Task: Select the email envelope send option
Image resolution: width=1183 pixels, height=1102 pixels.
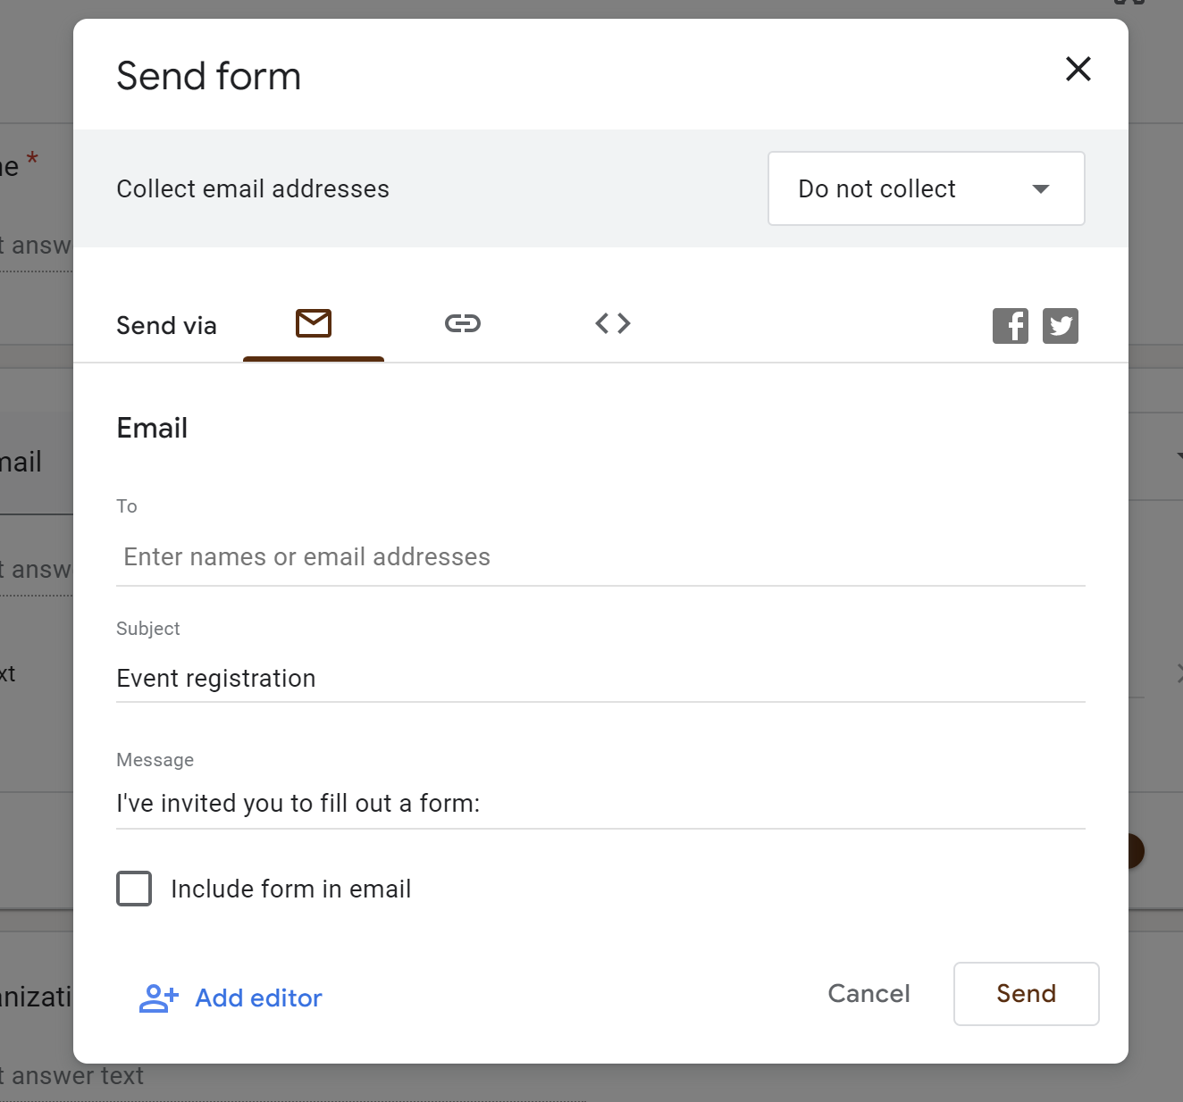Action: 314,323
